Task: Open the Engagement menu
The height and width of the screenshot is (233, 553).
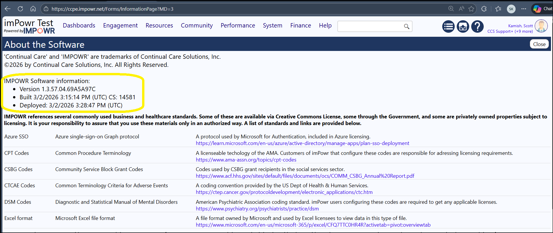Action: pyautogui.click(x=120, y=25)
